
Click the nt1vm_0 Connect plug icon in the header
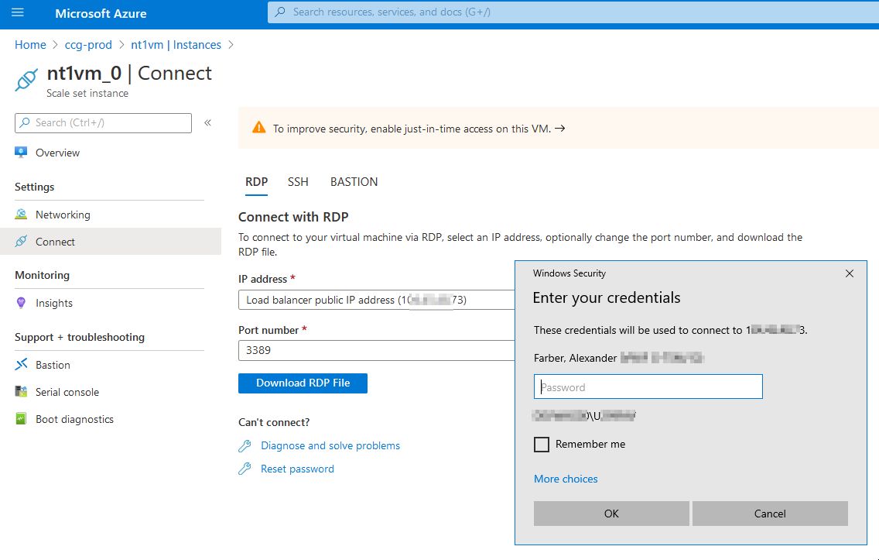tap(26, 81)
